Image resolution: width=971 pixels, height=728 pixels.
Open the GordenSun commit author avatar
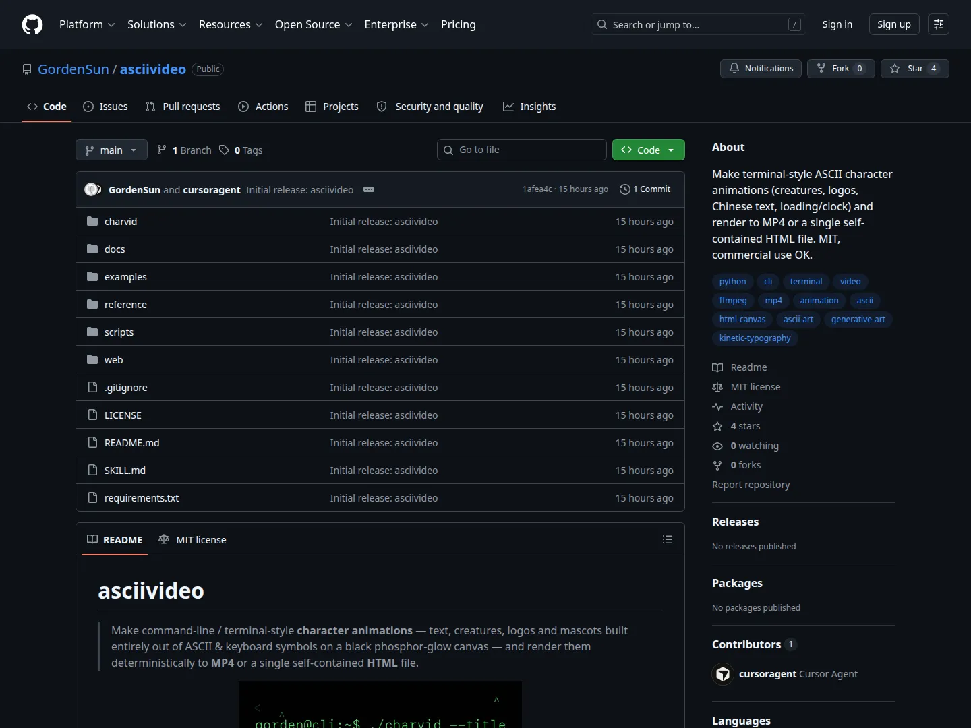tap(91, 189)
